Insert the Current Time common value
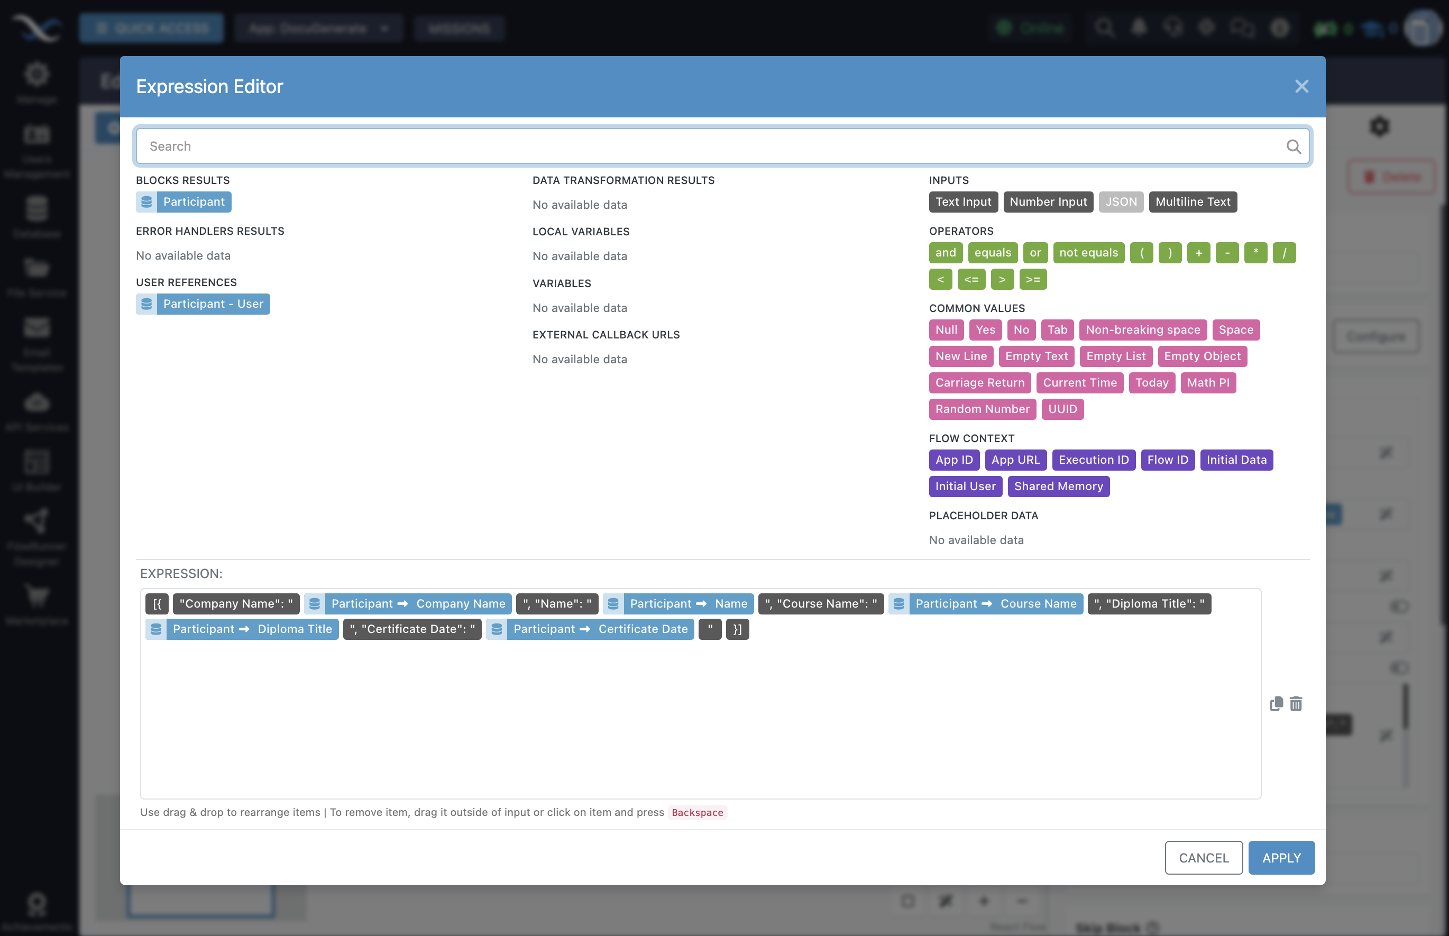The width and height of the screenshot is (1449, 936). [1079, 383]
